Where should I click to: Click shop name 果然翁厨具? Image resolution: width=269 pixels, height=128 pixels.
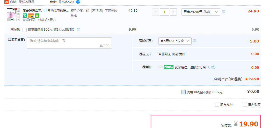26,2
